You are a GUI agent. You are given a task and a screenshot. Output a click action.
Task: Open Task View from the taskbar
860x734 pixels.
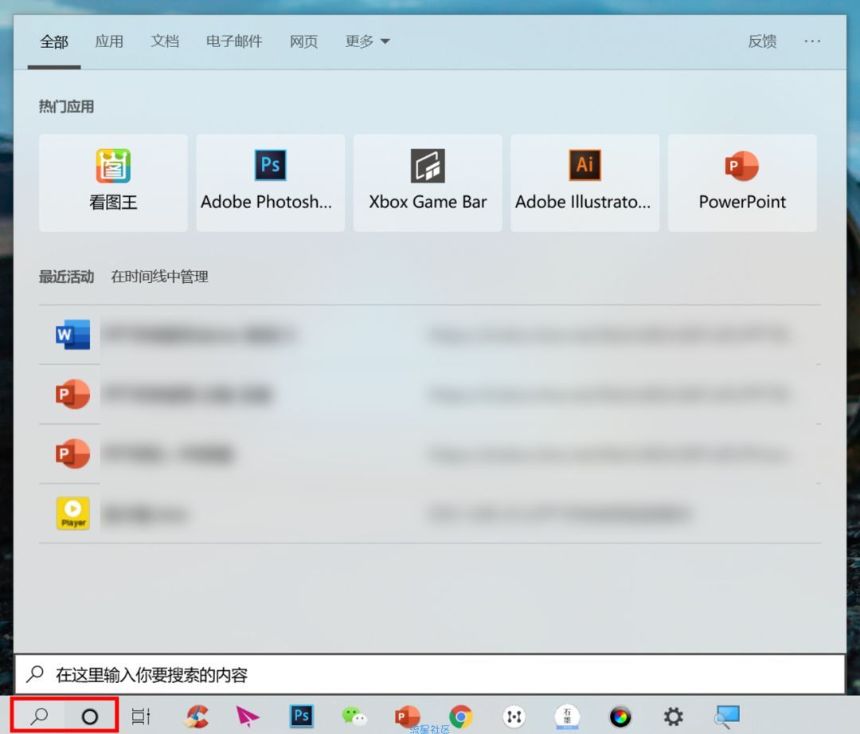(x=141, y=716)
